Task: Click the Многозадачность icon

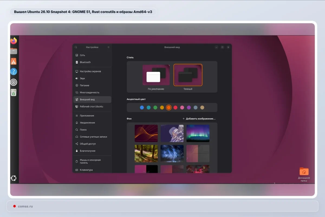Action: click(77, 92)
